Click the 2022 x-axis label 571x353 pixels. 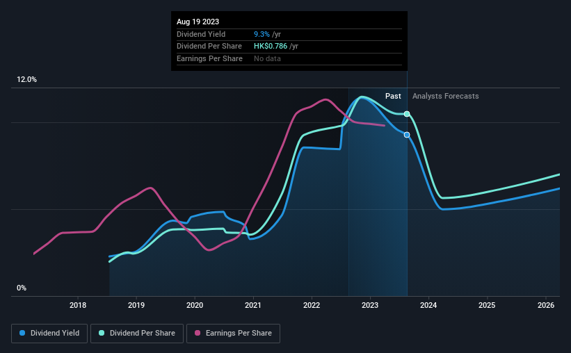pos(312,305)
